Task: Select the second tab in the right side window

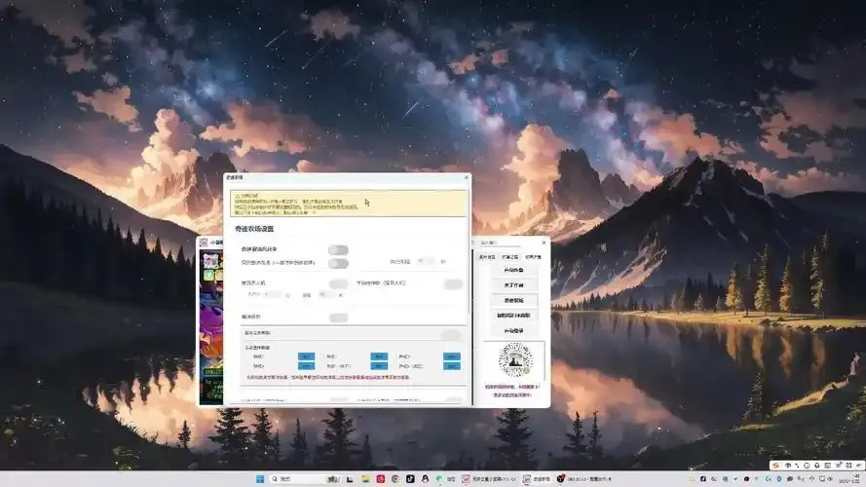Action: point(510,257)
